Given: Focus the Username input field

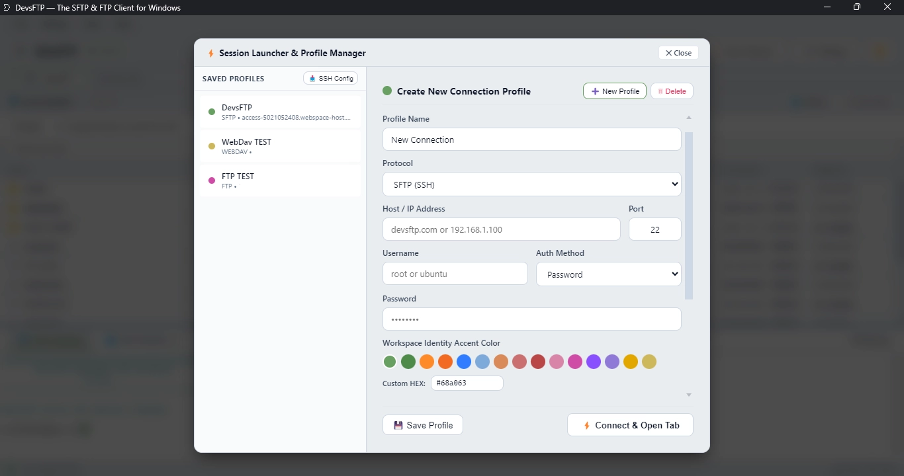Looking at the screenshot, I should (455, 274).
